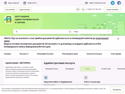Click into the search input field
This screenshot has width=125, height=94.
[x=43, y=32]
